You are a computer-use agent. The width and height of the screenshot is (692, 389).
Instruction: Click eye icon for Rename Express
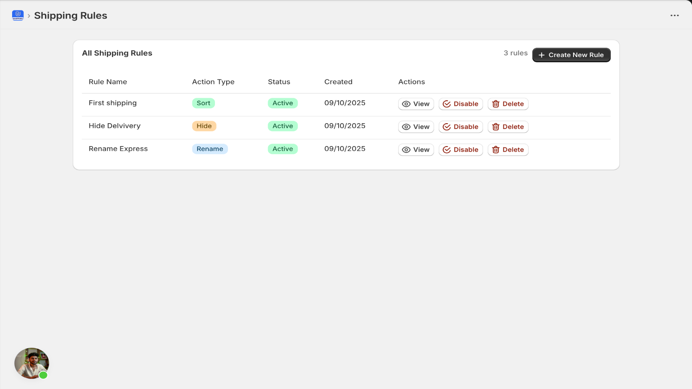pyautogui.click(x=406, y=150)
